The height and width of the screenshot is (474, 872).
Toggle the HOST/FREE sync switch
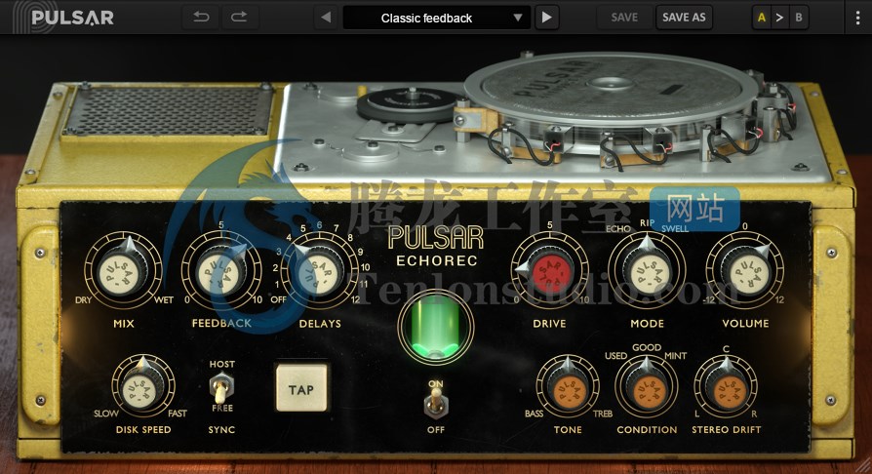(x=221, y=388)
